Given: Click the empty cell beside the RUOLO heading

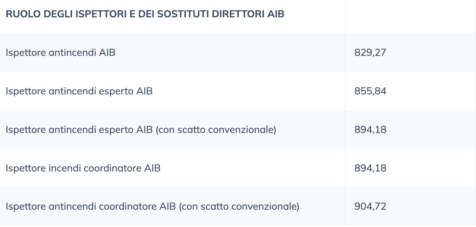Looking at the screenshot, I should tap(411, 17).
